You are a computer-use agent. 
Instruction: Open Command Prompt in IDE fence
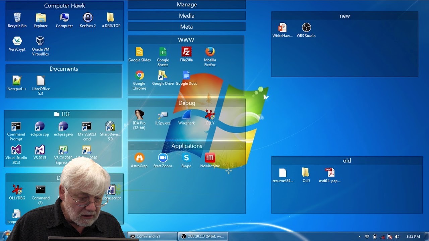16,131
